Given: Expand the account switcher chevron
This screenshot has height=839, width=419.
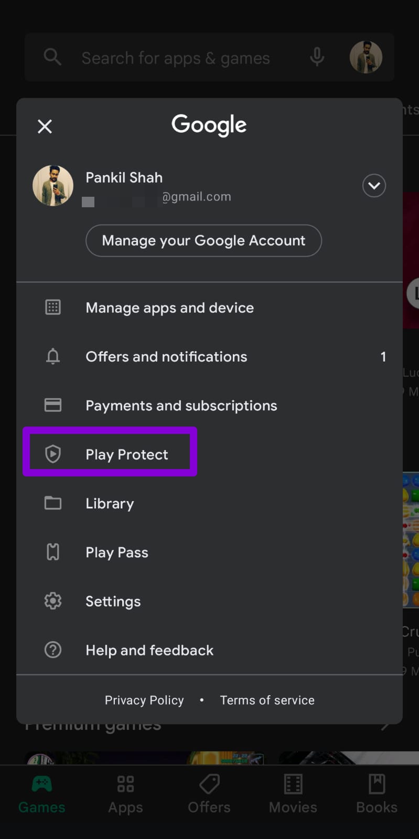Looking at the screenshot, I should pos(374,186).
